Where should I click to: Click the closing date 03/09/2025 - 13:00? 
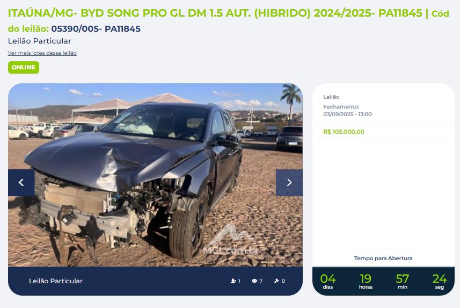(x=347, y=114)
